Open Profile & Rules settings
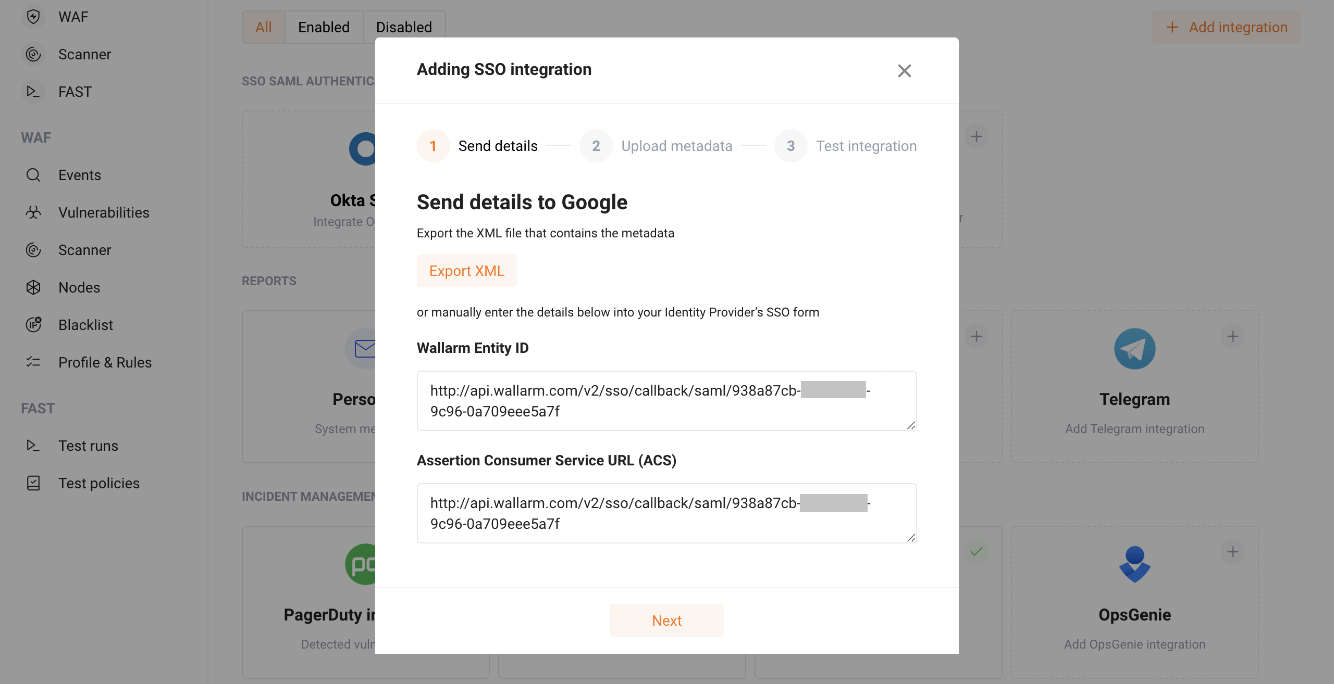This screenshot has width=1334, height=684. click(x=105, y=362)
